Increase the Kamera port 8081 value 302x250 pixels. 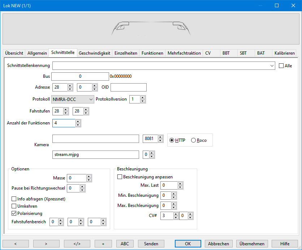(x=160, y=137)
